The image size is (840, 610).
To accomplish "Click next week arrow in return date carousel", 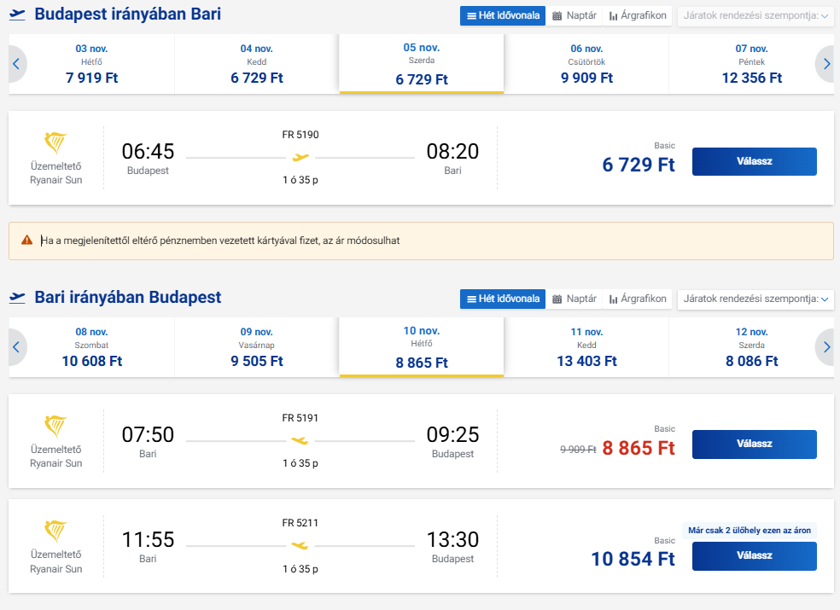I will pos(825,347).
